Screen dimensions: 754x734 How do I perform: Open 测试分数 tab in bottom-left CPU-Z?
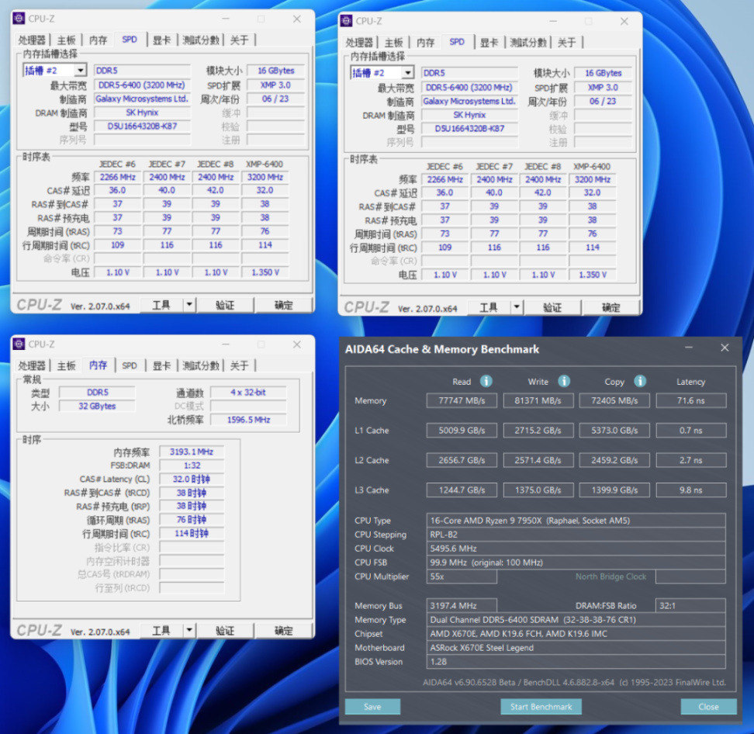click(x=201, y=365)
